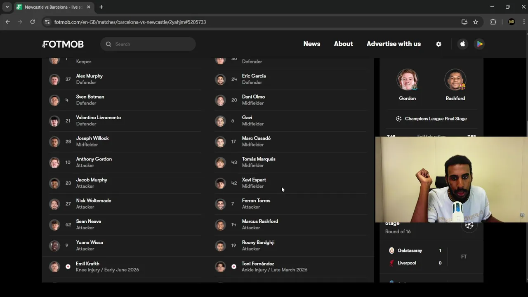The width and height of the screenshot is (528, 297).
Task: Click the search magnifier icon
Action: click(108, 44)
